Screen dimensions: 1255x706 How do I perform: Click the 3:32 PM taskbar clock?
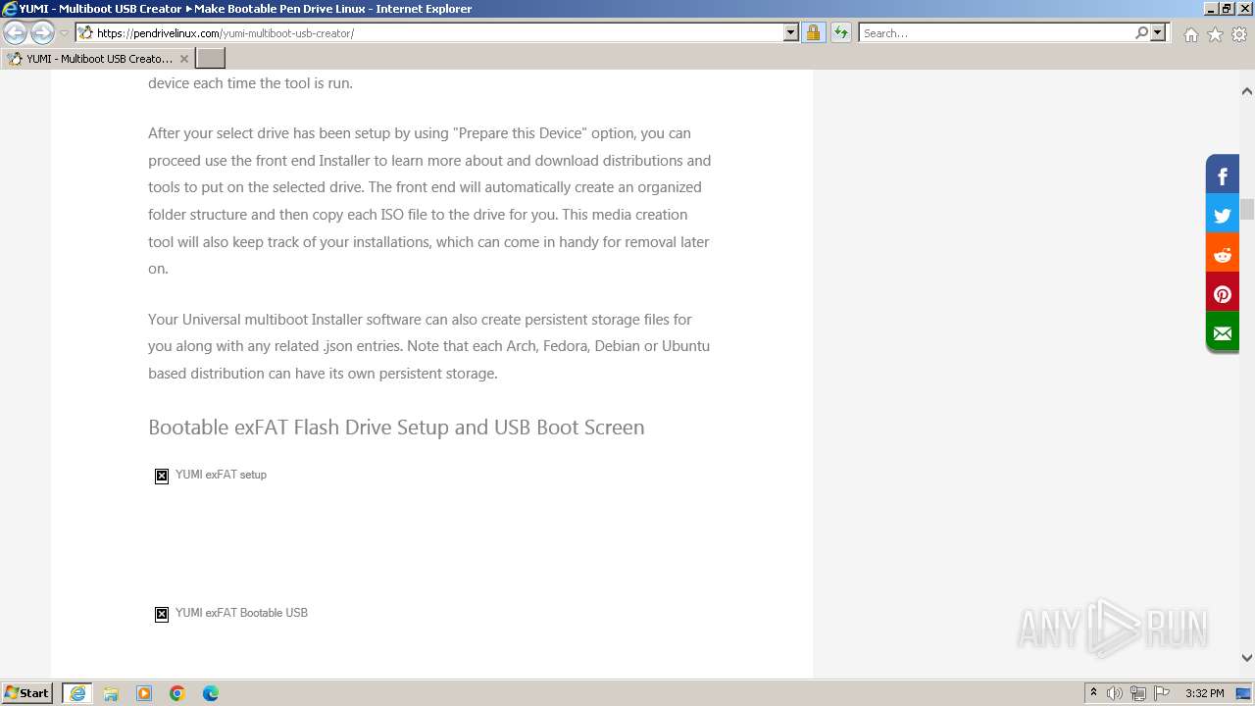[x=1204, y=693]
